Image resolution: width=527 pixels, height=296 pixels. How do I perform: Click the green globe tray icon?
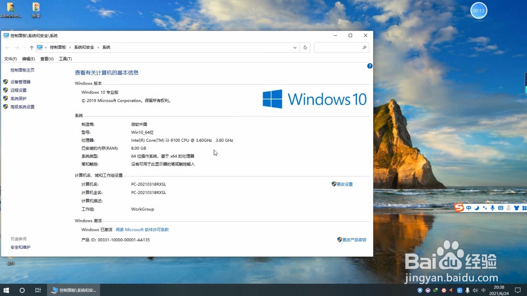436,290
